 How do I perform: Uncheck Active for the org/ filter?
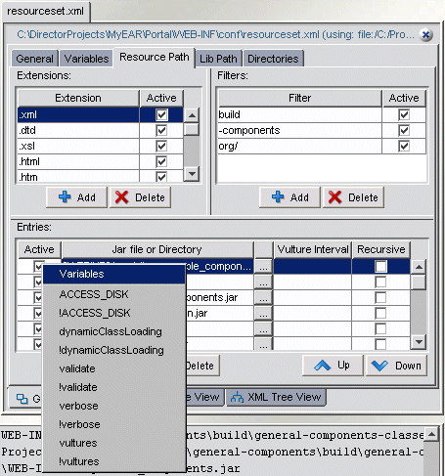click(x=404, y=146)
